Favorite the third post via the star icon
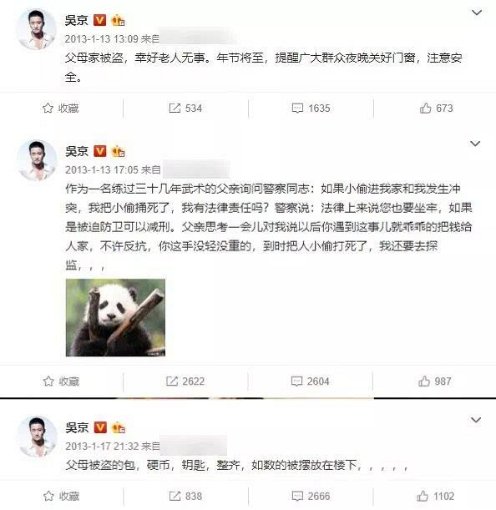Image resolution: width=496 pixels, height=510 pixels. [x=61, y=496]
